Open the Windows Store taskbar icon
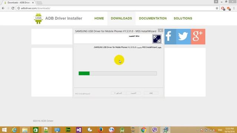This screenshot has height=133, width=237. coord(36,130)
